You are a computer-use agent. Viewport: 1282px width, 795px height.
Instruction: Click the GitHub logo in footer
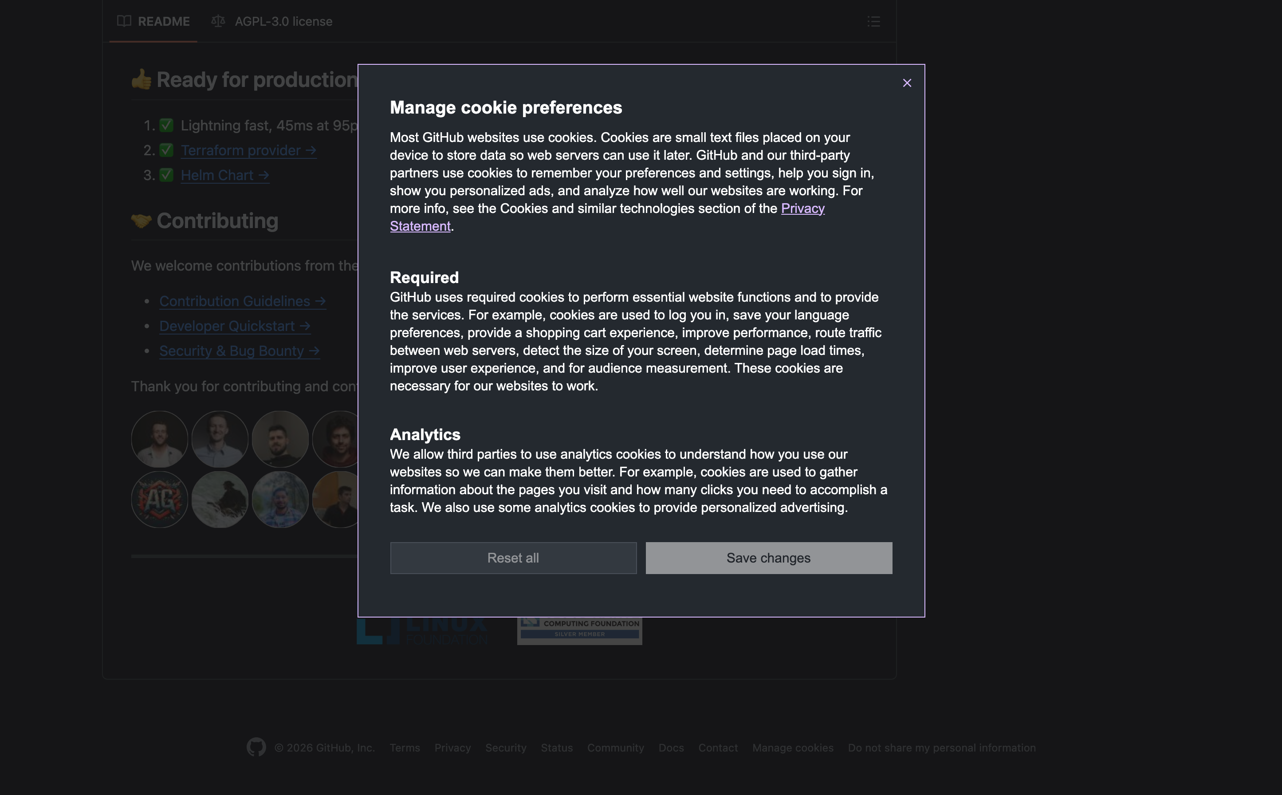coord(256,747)
